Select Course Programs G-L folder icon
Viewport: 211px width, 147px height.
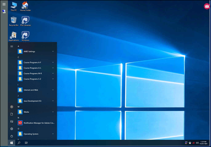point(20,68)
